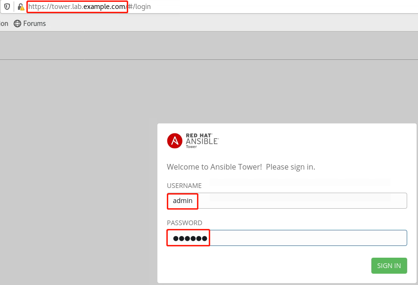Click the red Ansible logo circle
418x285 pixels.
174,141
